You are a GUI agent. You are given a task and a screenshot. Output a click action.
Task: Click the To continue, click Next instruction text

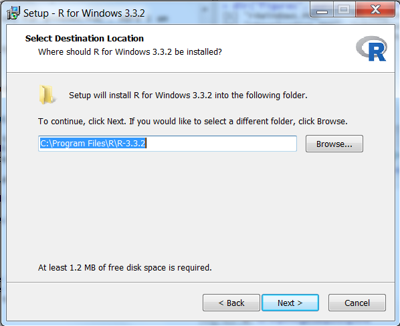pyautogui.click(x=193, y=122)
